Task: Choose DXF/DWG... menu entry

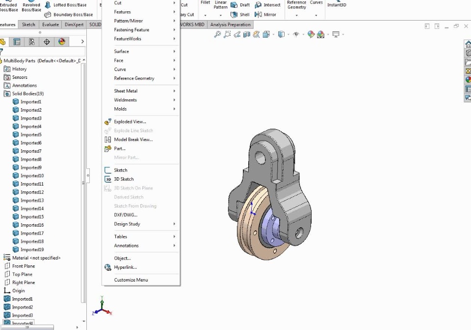Action: pyautogui.click(x=126, y=215)
